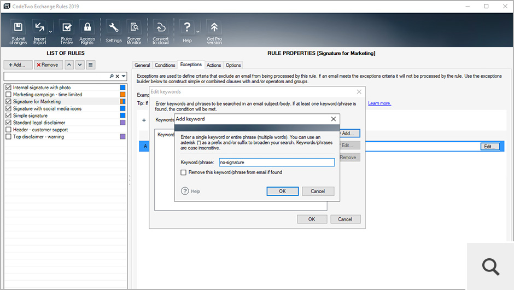Screen dimensions: 514x290
Task: Switch to the Options tab
Action: 233,65
